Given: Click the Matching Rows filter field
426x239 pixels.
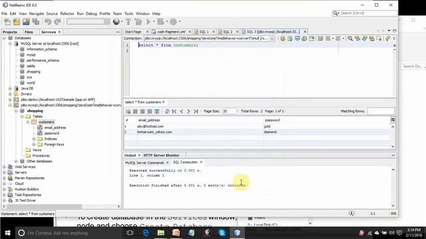Looking at the screenshot, I should (x=381, y=111).
